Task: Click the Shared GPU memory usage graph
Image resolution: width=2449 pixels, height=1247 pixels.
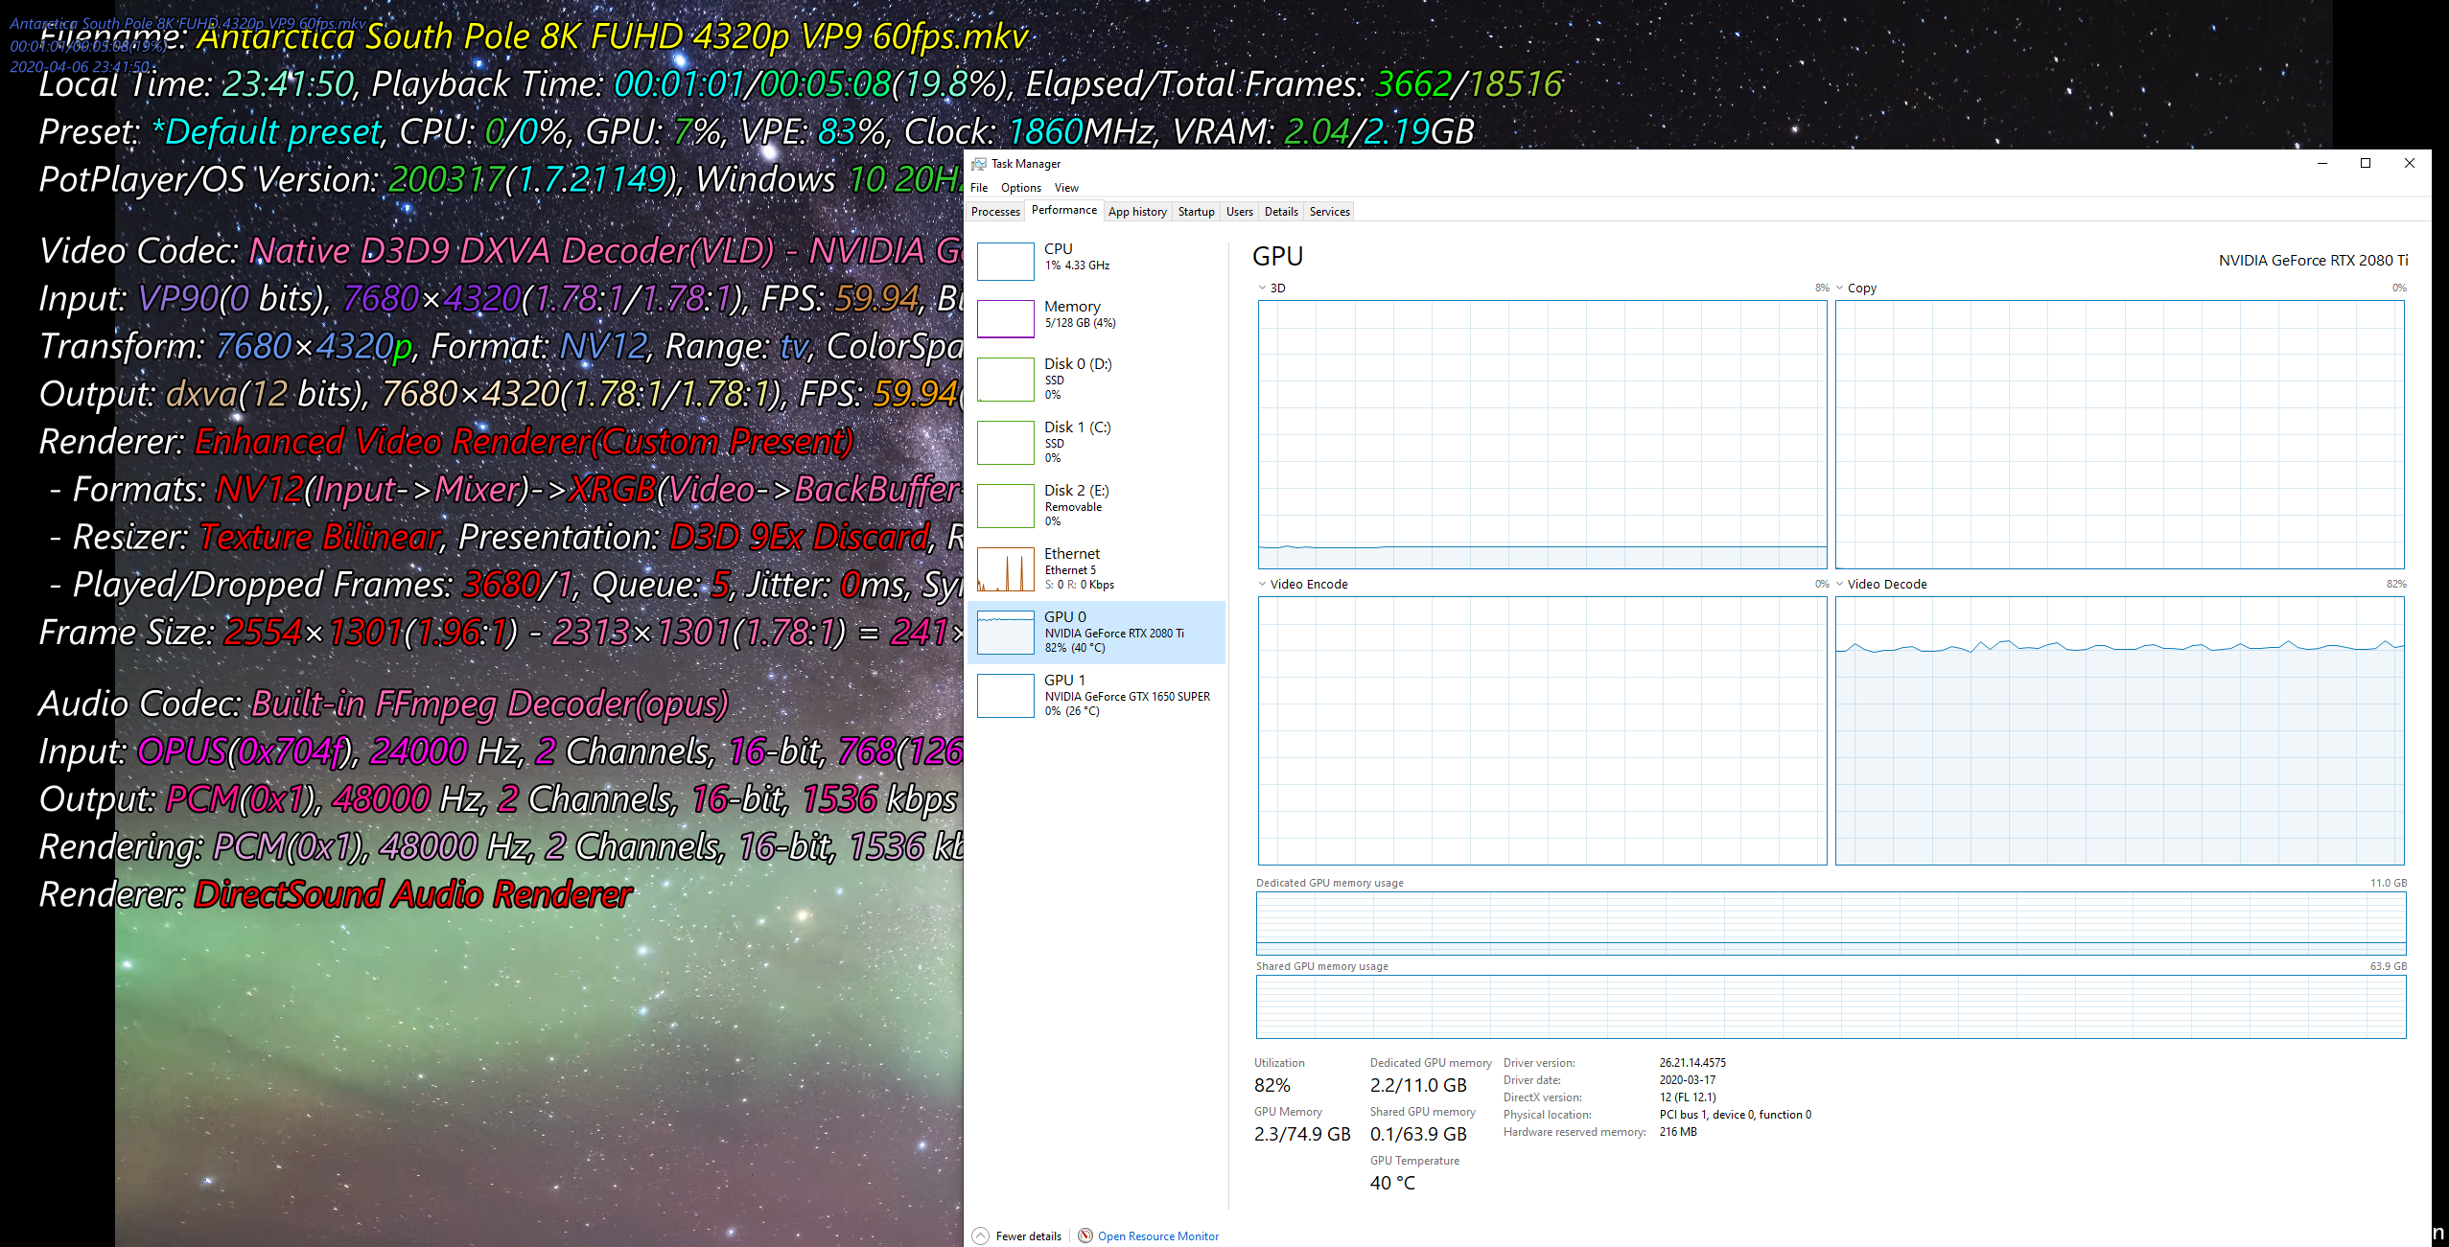Action: point(1831,1006)
